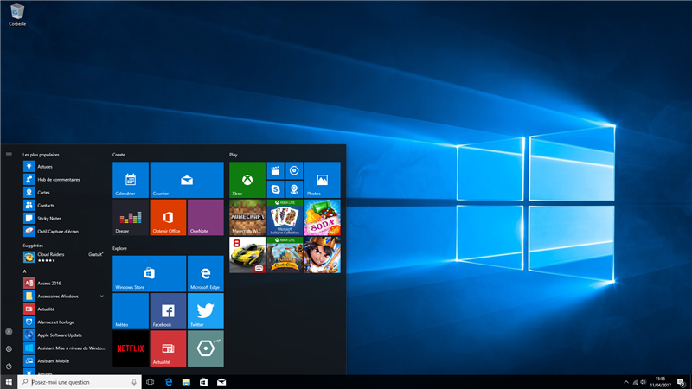Open Astuces in most popular list
The width and height of the screenshot is (692, 389).
click(x=64, y=167)
